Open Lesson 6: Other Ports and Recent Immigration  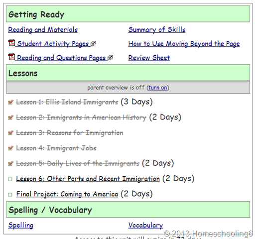[88, 179]
